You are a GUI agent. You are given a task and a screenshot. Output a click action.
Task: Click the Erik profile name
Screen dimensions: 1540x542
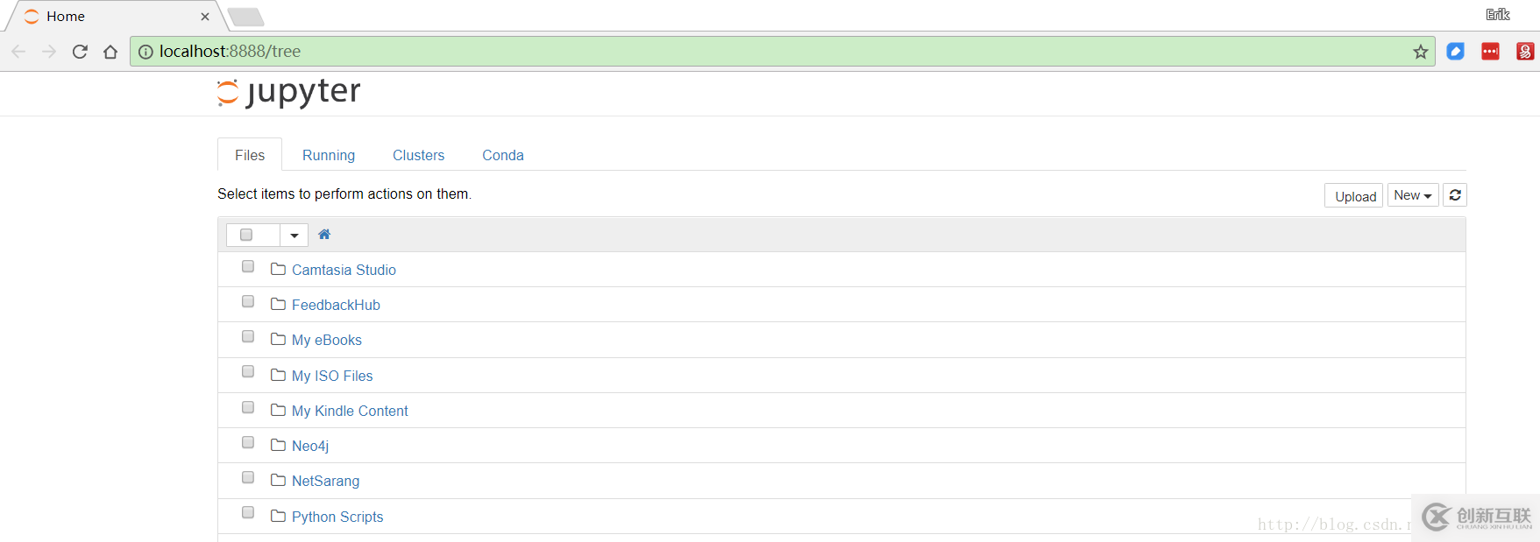(x=1498, y=14)
